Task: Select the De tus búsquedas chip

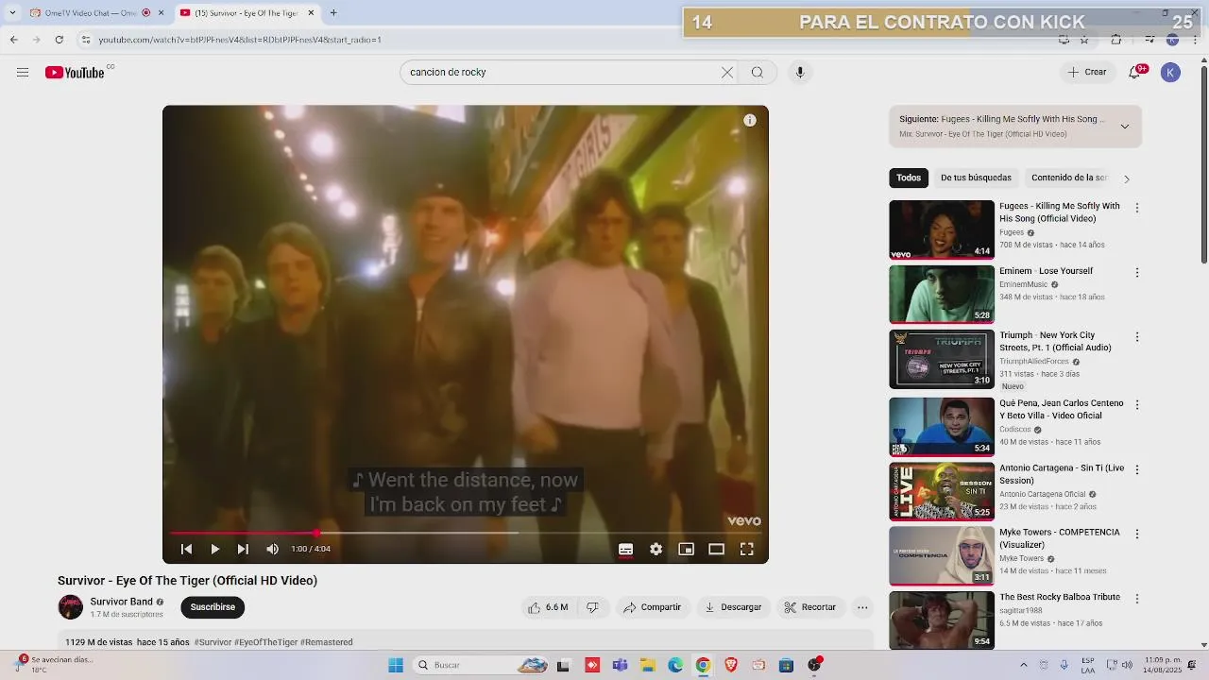Action: 976,178
